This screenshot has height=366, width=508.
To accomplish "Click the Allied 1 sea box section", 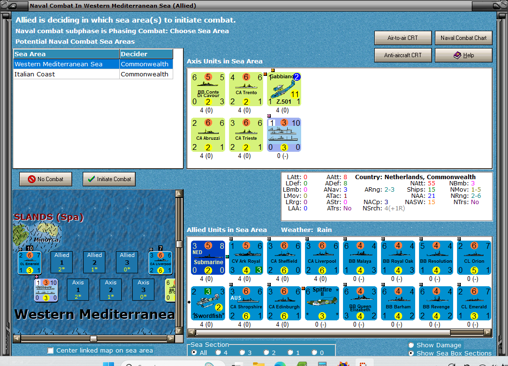I will [62, 262].
